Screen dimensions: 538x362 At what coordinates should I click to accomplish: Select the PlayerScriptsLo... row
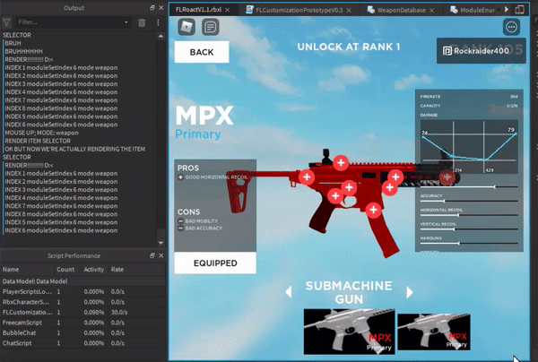[x=82, y=292]
